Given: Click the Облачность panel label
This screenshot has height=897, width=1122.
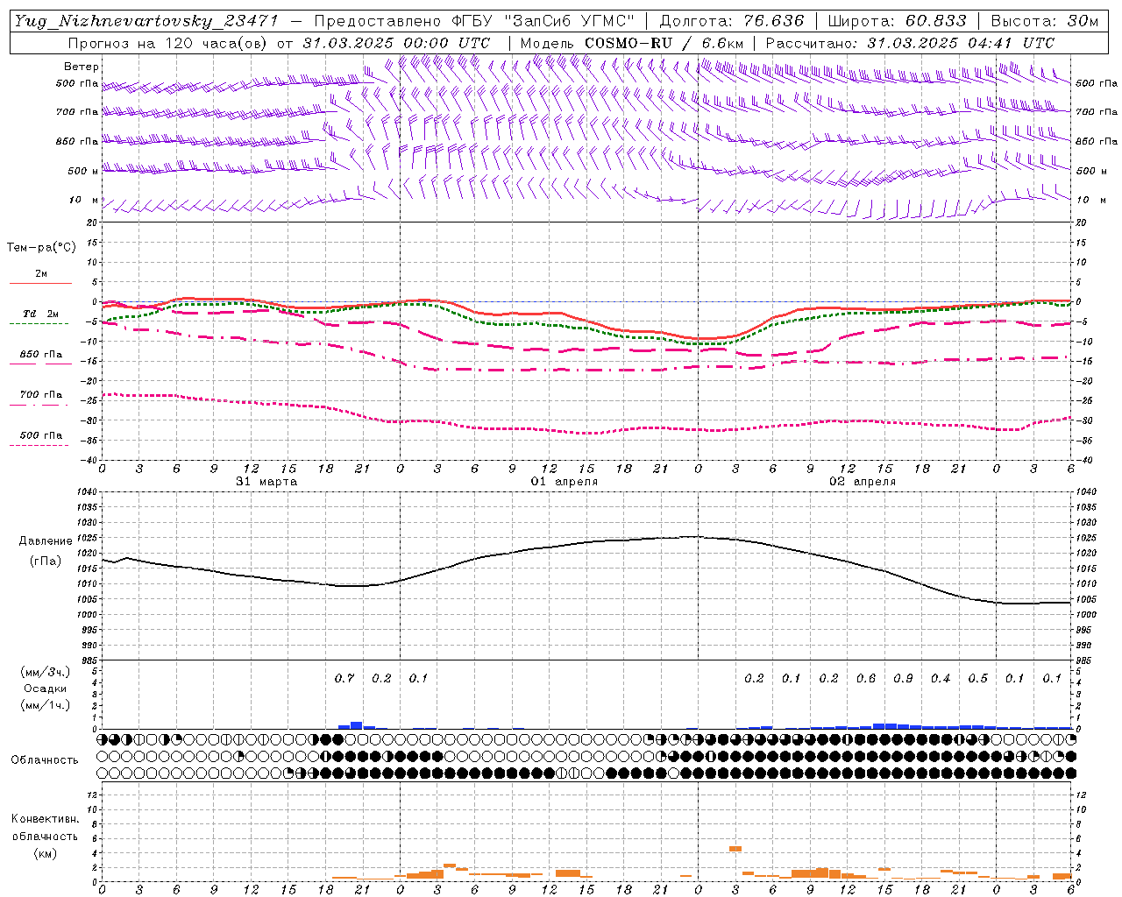Looking at the screenshot, I should [45, 759].
